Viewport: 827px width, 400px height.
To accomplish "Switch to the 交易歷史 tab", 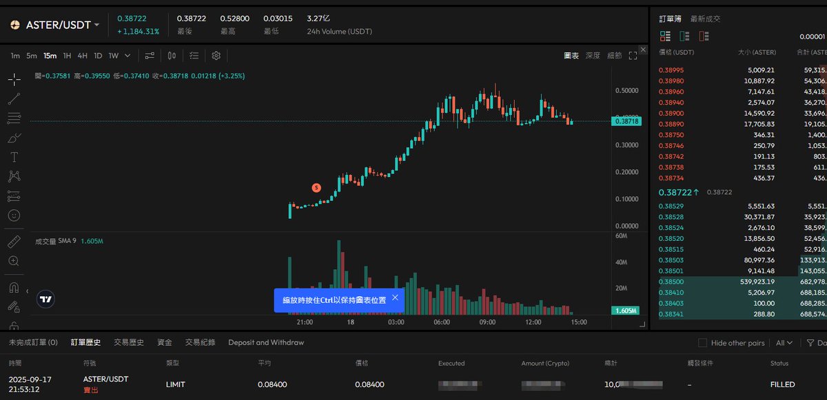I will coord(129,342).
